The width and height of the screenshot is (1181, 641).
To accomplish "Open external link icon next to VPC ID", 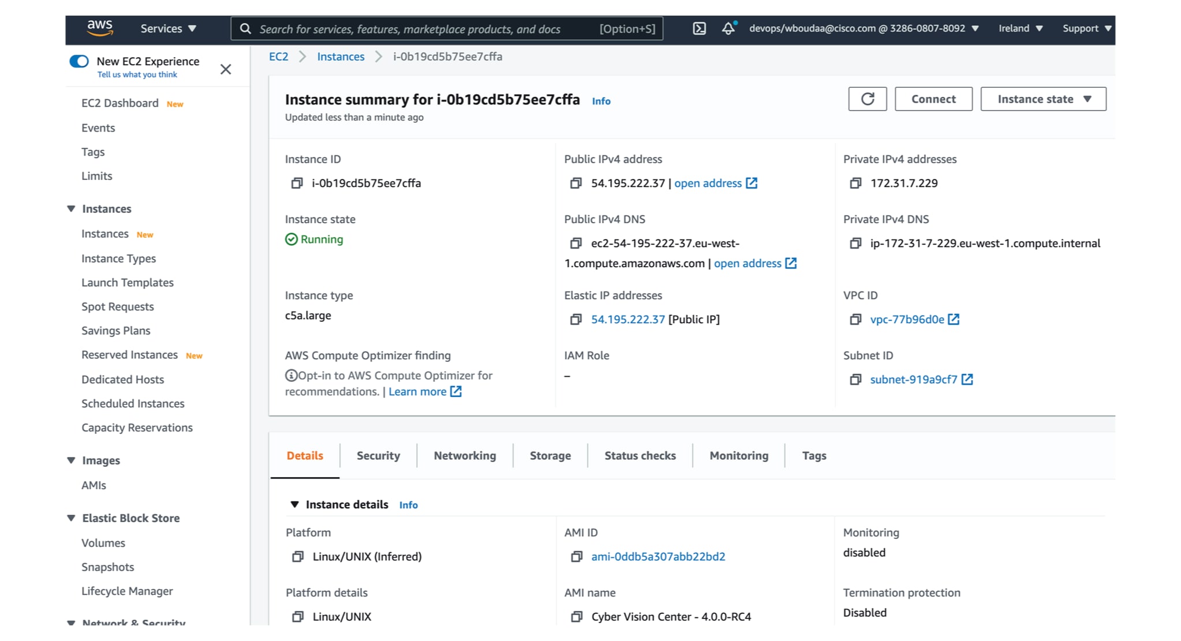I will coord(954,319).
